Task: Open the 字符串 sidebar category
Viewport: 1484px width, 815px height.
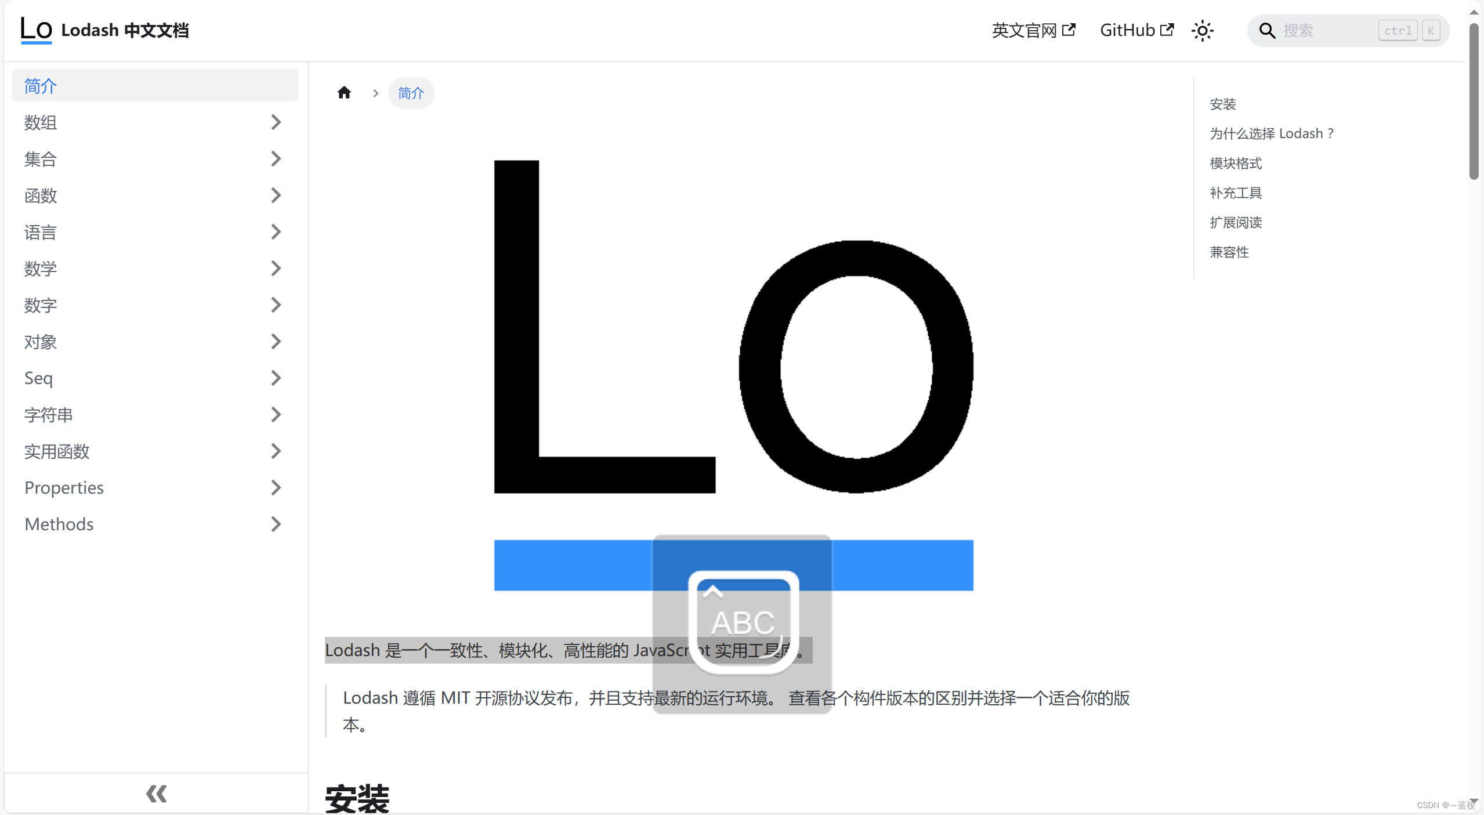Action: [x=49, y=415]
